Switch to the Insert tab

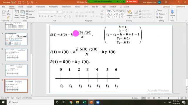pos(21,7)
